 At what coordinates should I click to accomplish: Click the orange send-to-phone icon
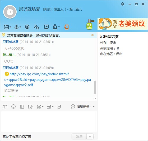click(x=66, y=27)
